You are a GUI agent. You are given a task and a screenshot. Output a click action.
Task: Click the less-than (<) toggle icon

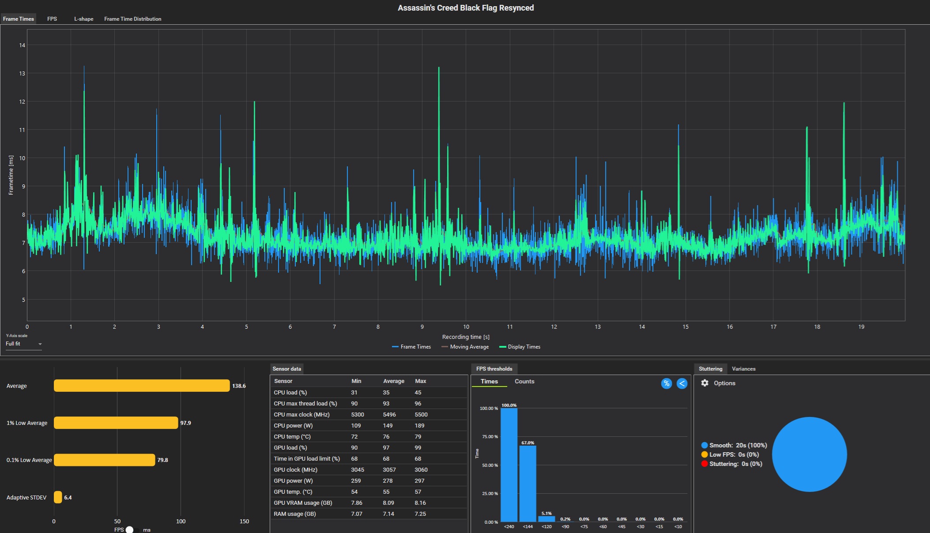click(682, 383)
